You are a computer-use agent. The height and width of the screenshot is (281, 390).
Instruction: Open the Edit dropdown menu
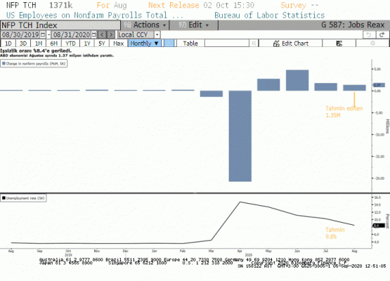click(x=194, y=25)
